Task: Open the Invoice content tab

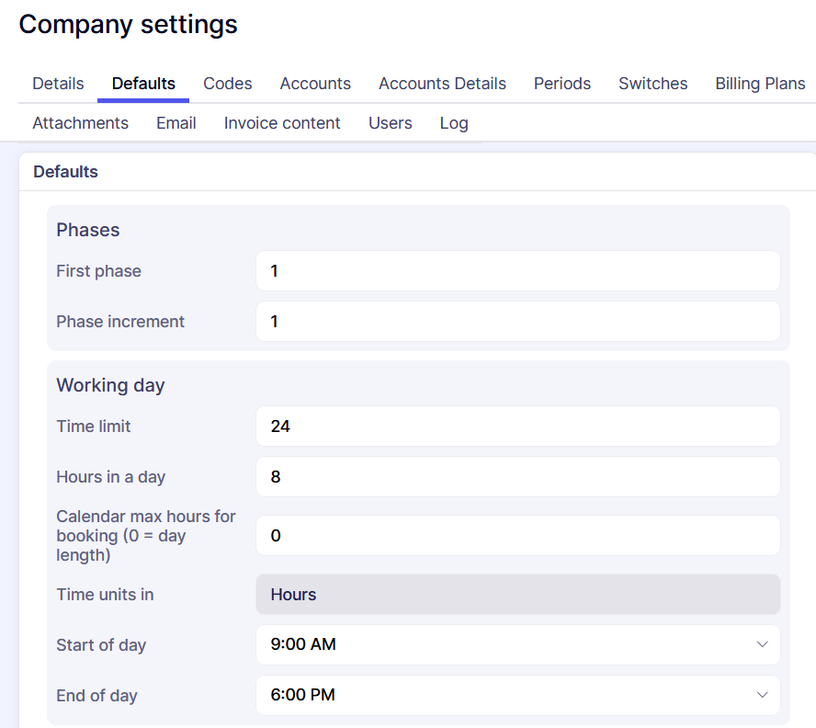Action: 282,123
